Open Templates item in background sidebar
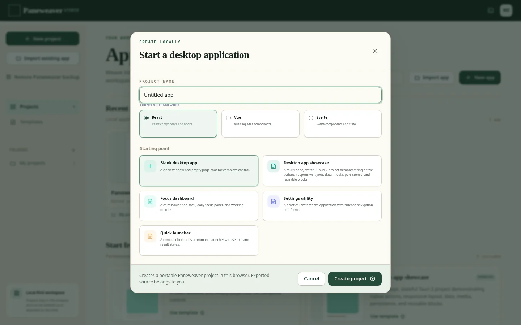Image resolution: width=521 pixels, height=325 pixels. tap(42, 122)
